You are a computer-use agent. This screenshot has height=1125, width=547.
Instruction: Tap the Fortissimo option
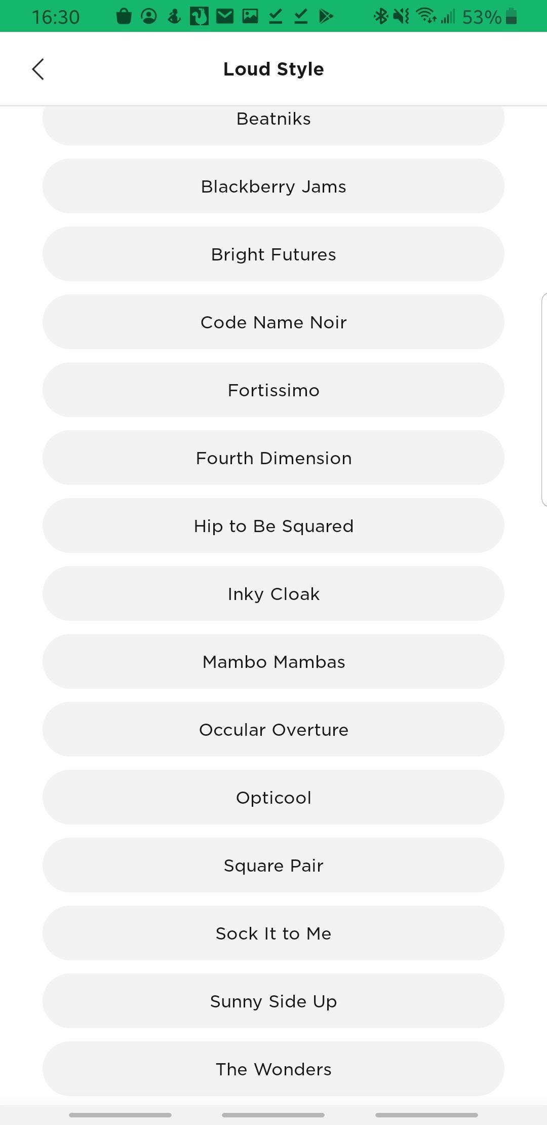(x=273, y=390)
